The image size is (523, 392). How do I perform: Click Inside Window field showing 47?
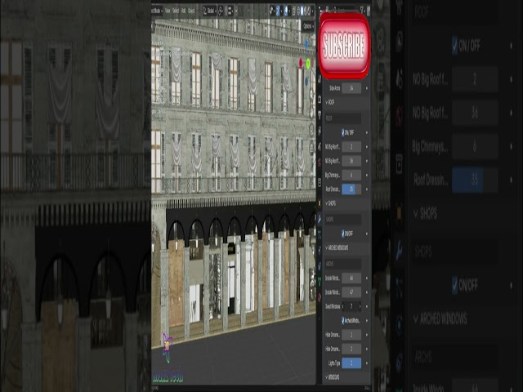(x=351, y=292)
